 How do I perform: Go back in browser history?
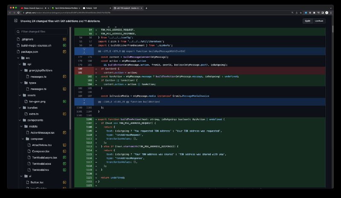(x=10, y=13)
